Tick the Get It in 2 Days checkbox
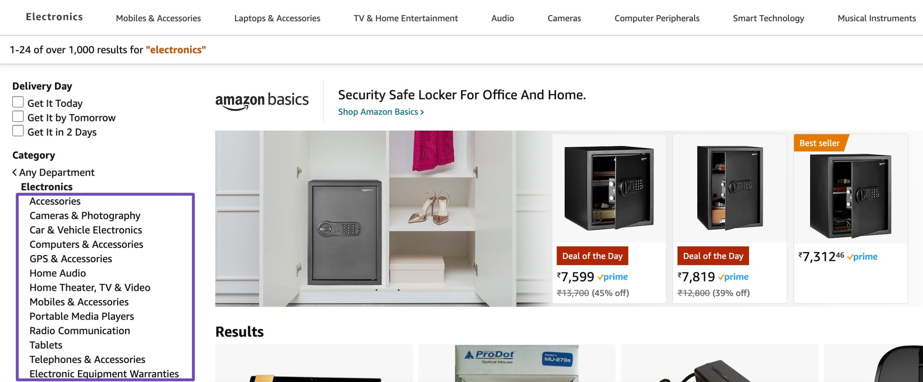 (18, 131)
